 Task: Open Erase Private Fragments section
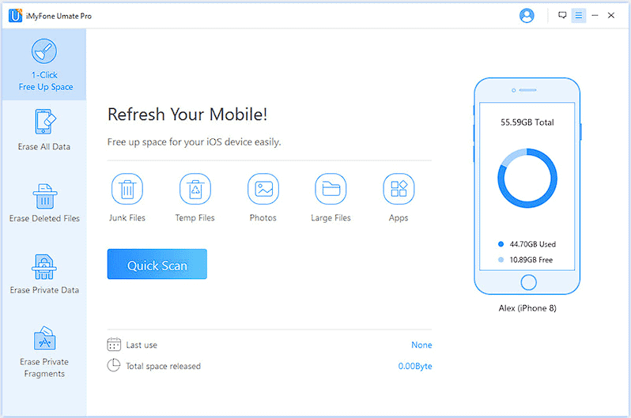coord(43,352)
